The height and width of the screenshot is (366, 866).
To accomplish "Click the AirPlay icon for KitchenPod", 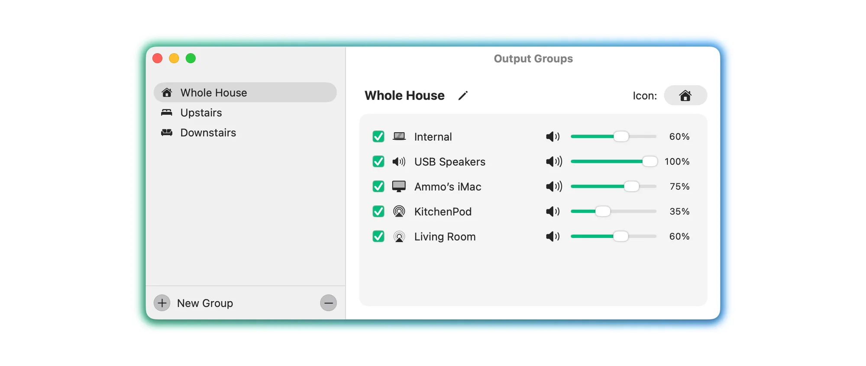I will point(399,212).
